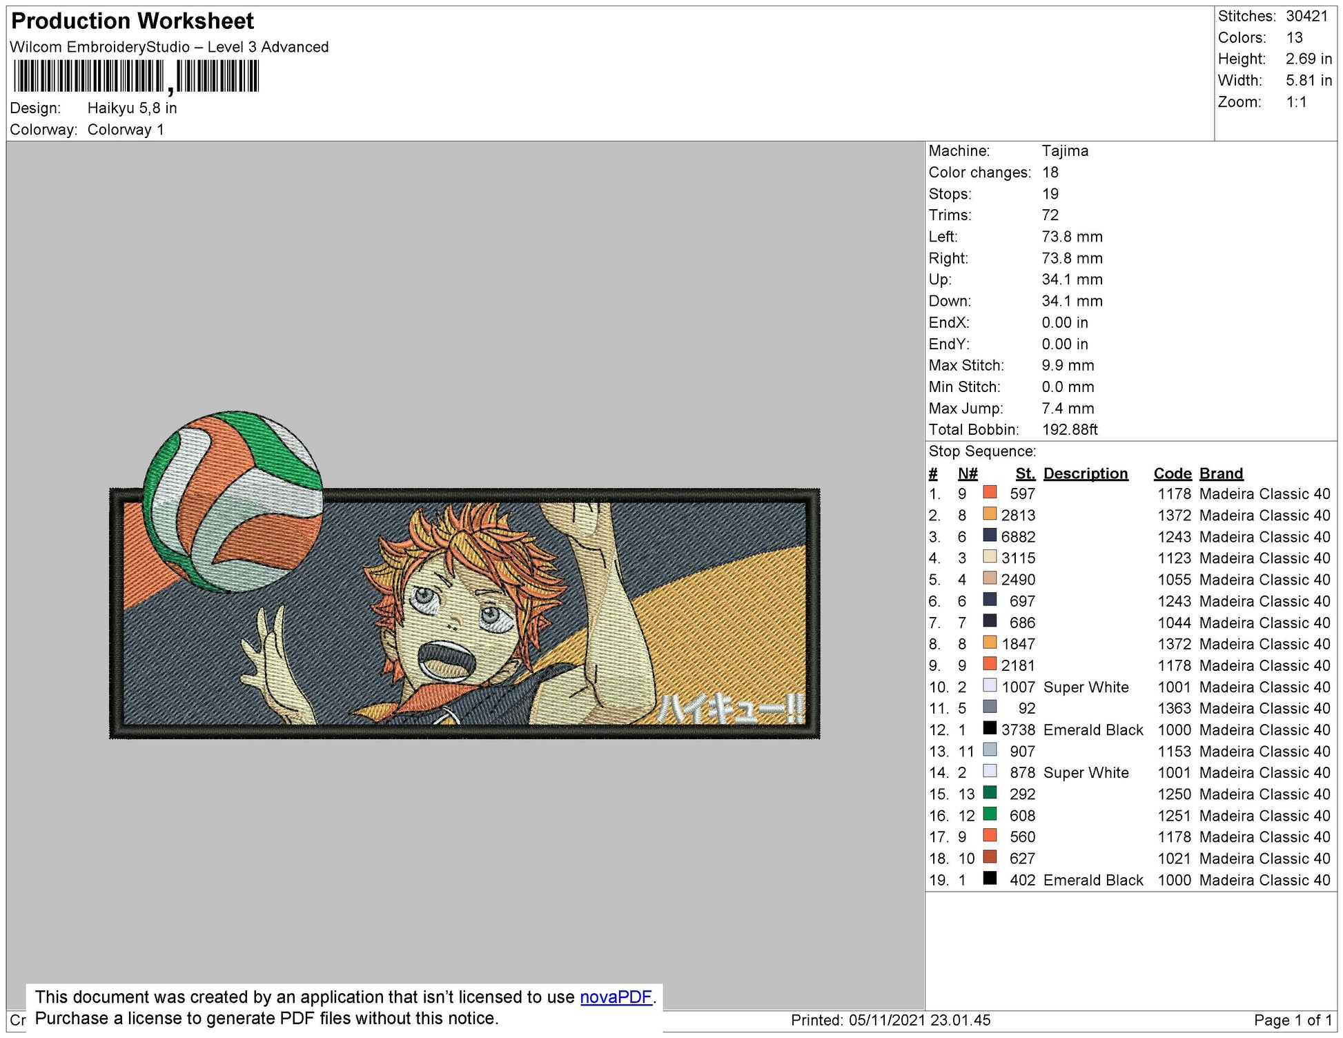Click the Width value 5.81 in
Image resolution: width=1343 pixels, height=1038 pixels.
tap(1308, 81)
